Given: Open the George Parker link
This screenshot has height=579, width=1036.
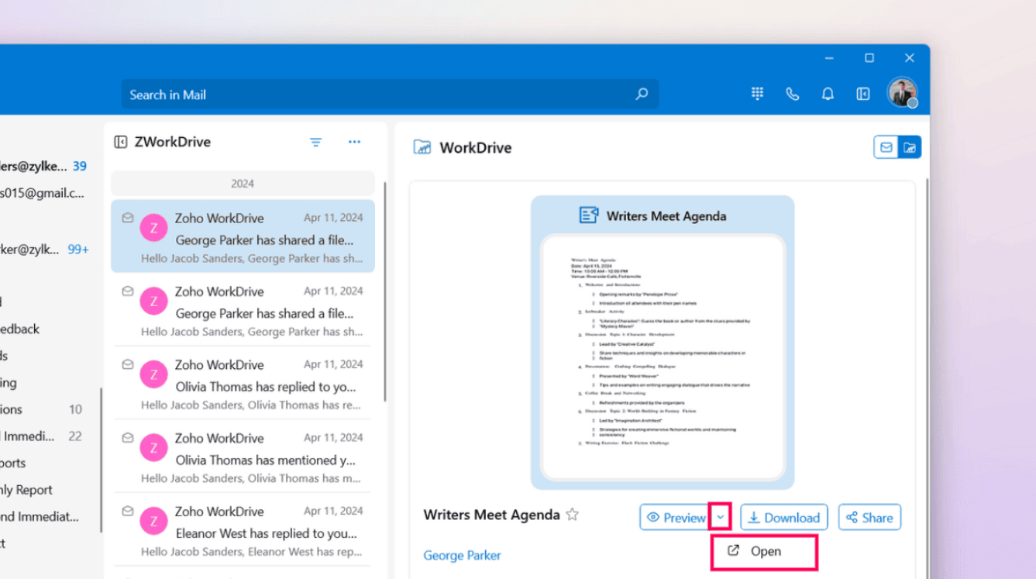Looking at the screenshot, I should pyautogui.click(x=462, y=555).
